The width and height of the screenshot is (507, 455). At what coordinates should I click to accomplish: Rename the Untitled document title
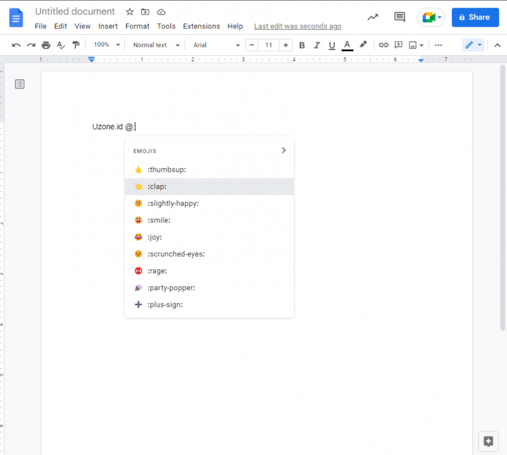tap(75, 11)
